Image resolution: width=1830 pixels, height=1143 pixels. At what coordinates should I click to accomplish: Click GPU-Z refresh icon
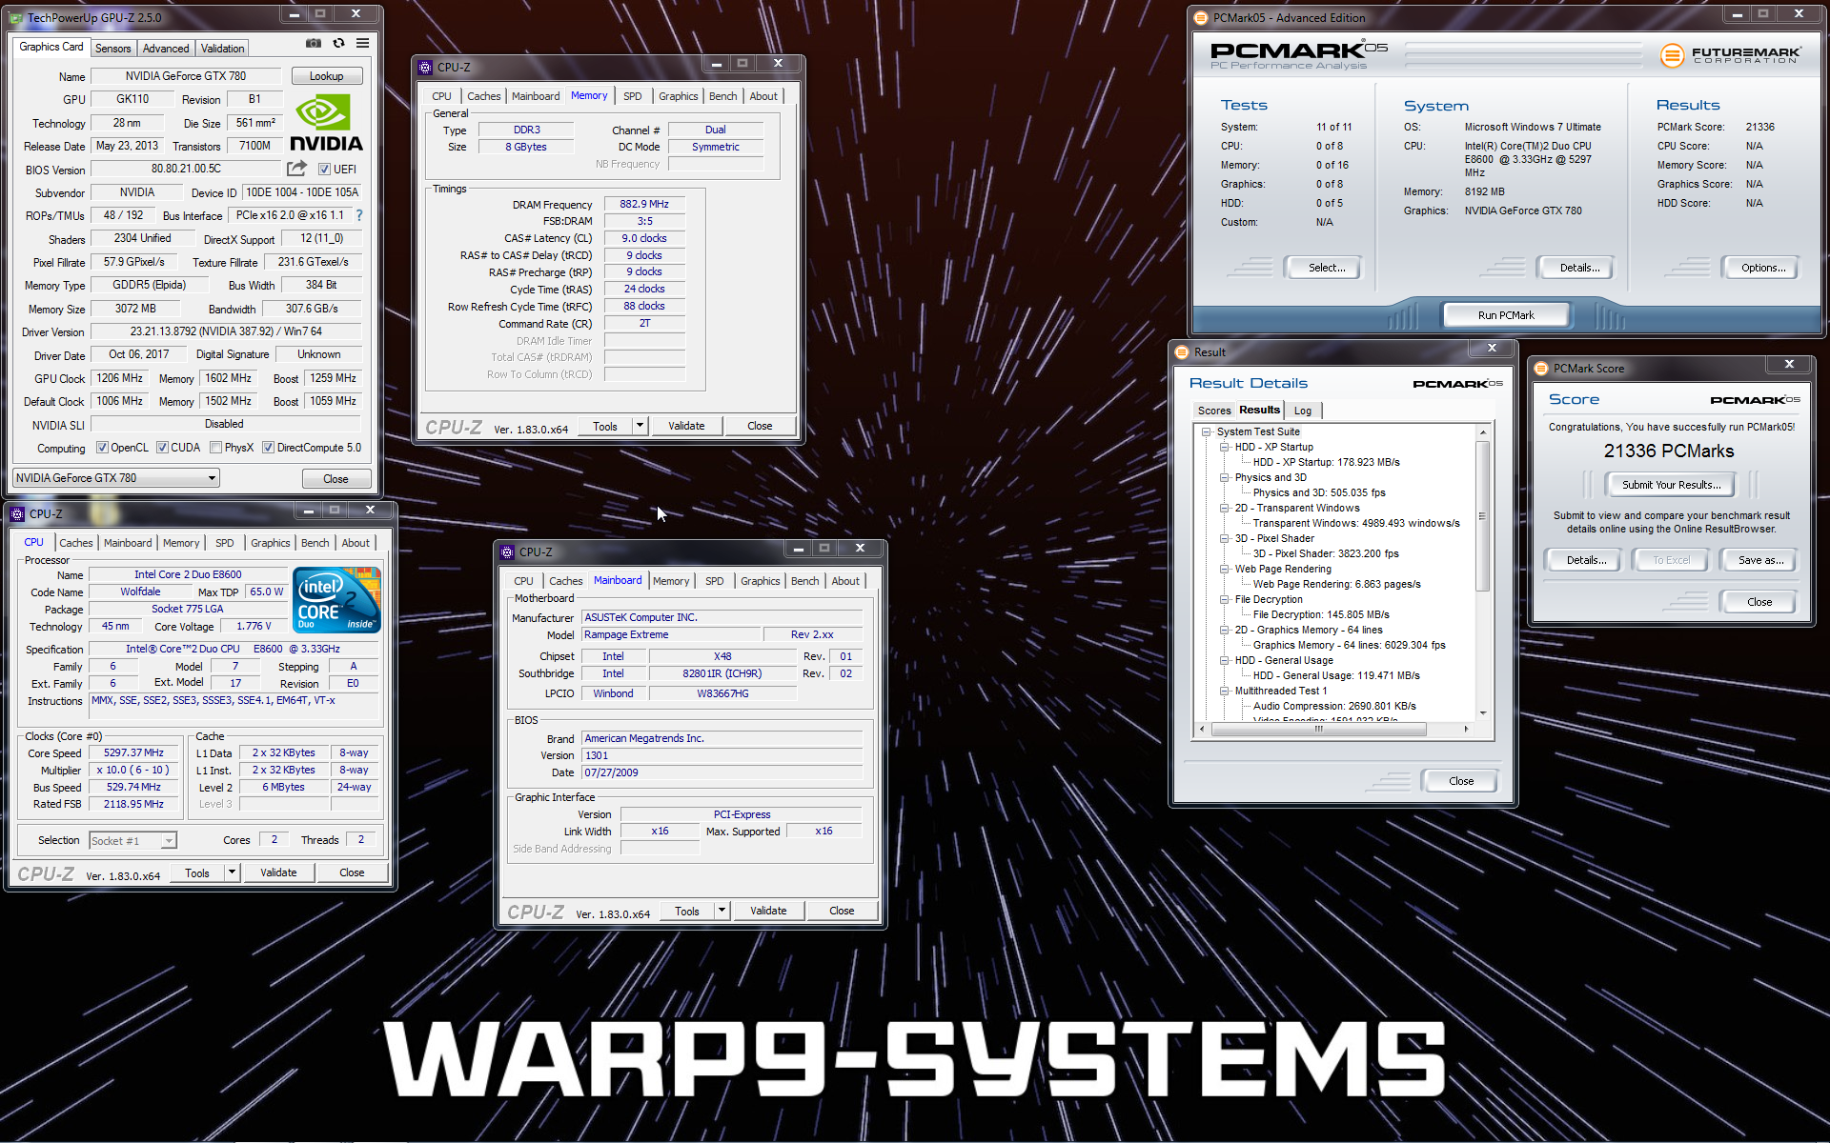[x=338, y=43]
